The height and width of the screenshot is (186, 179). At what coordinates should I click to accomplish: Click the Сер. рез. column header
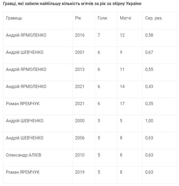[154, 18]
